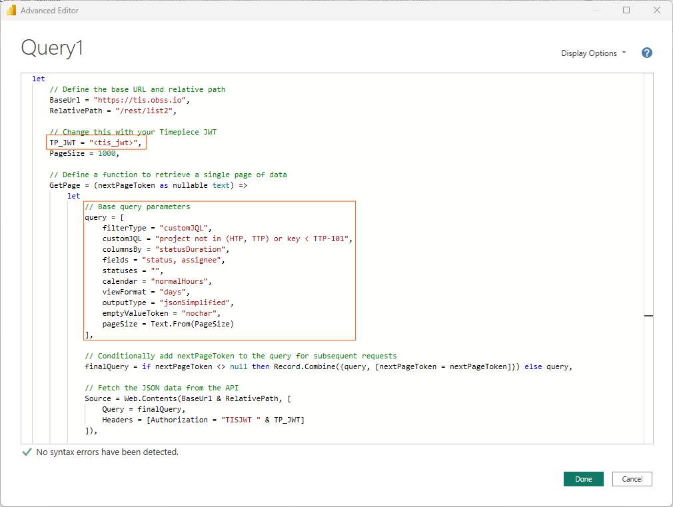Close the Advanced Editor dialog

click(x=657, y=10)
